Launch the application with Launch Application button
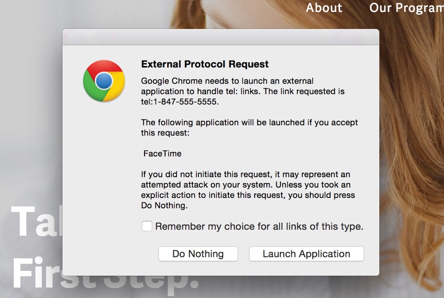The height and width of the screenshot is (298, 444). 306,254
